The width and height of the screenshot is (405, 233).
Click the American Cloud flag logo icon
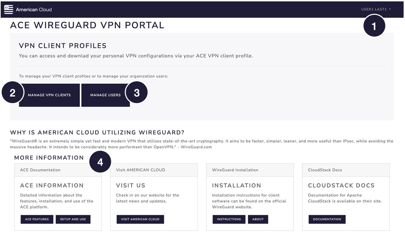point(8,9)
